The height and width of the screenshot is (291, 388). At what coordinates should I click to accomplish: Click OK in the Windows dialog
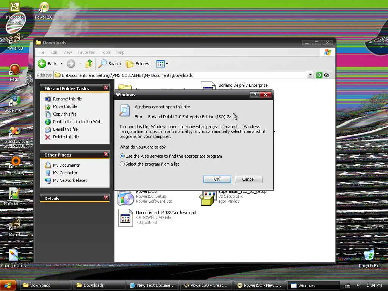coord(217,179)
